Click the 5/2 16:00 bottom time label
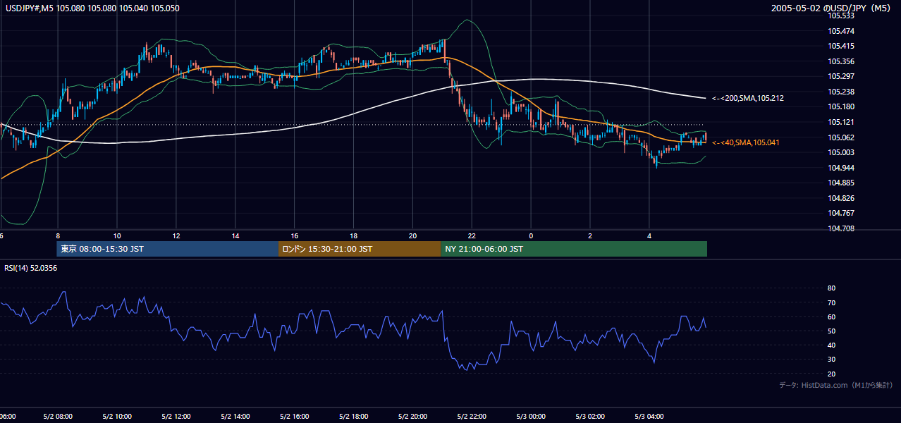This screenshot has height=423, width=901. point(295,417)
